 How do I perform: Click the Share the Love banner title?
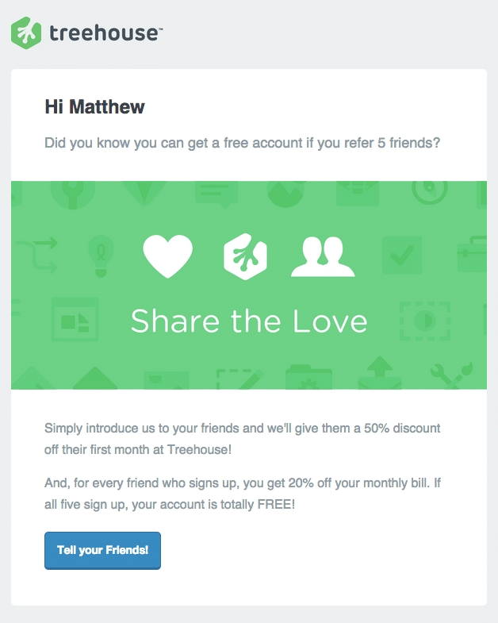tap(249, 321)
